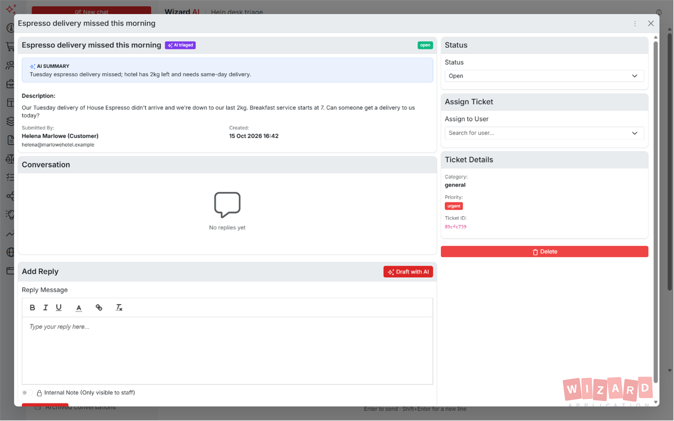Open the text color picker in reply toolbar
This screenshot has width=674, height=421.
[x=79, y=307]
